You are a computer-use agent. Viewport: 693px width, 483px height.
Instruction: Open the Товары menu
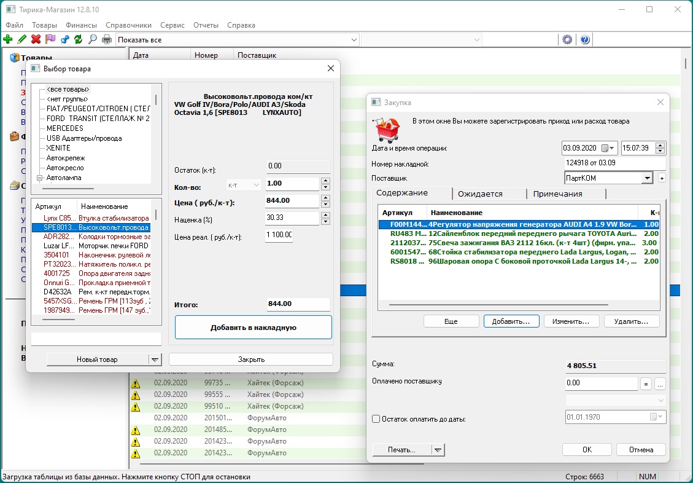tap(44, 25)
